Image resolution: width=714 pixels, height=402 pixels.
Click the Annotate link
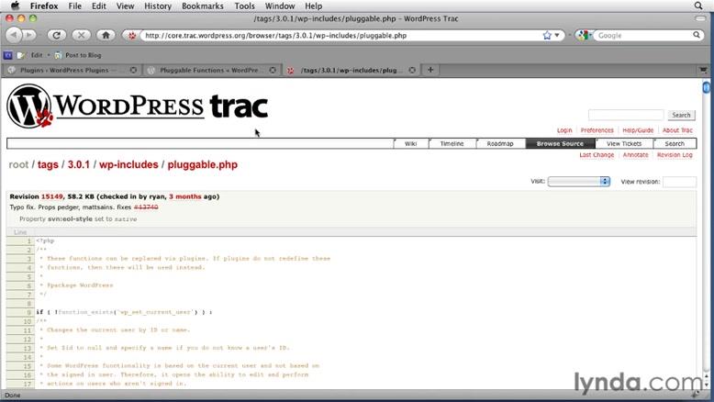635,155
